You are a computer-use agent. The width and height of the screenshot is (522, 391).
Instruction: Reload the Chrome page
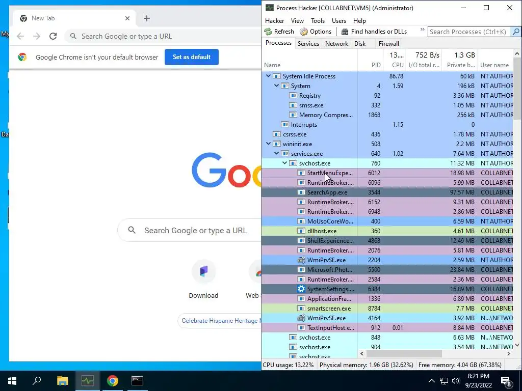click(53, 36)
